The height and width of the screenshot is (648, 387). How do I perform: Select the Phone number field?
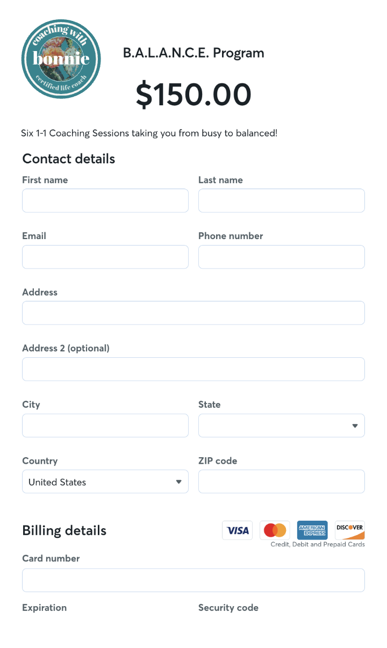tap(281, 257)
